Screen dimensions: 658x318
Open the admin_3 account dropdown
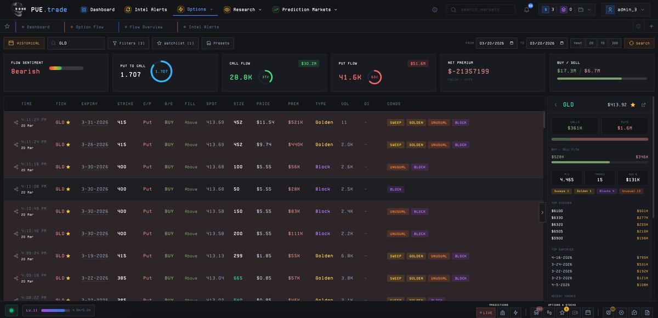(x=626, y=9)
